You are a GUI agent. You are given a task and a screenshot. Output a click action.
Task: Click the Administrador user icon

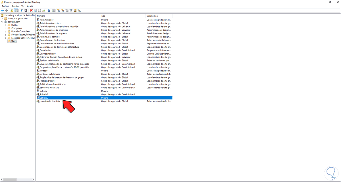tap(38, 20)
